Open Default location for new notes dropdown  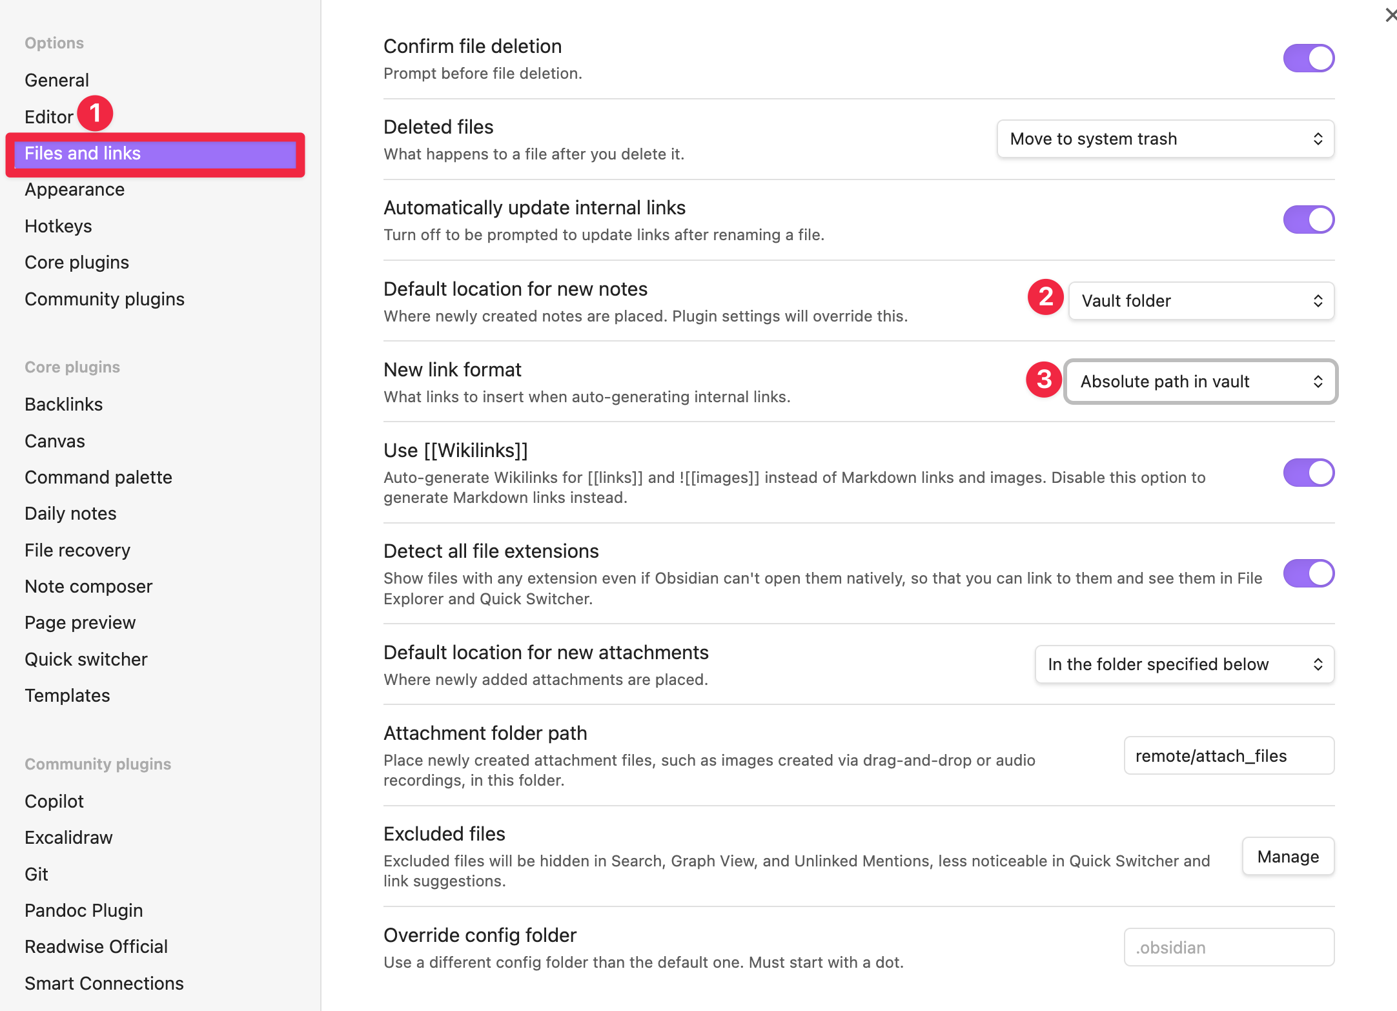(1201, 301)
